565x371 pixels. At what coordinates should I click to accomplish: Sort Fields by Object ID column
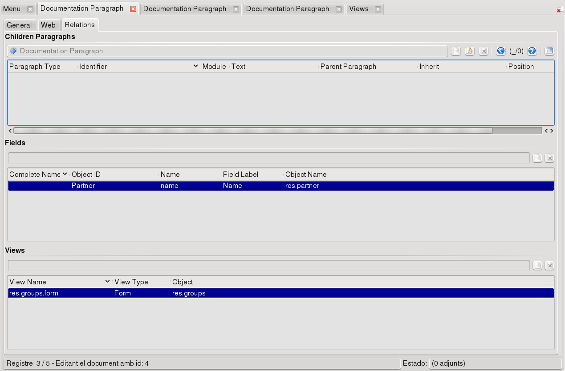click(x=86, y=175)
